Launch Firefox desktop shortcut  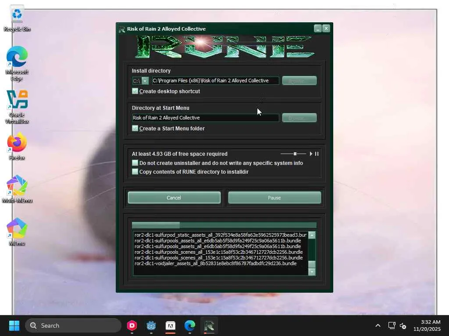tap(17, 146)
